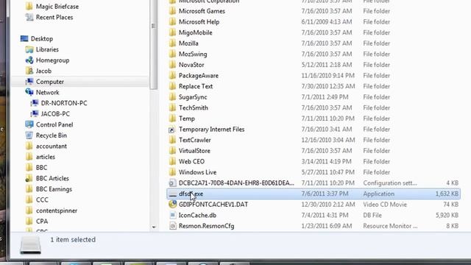Click the drive icon in details pane

(x=30, y=245)
